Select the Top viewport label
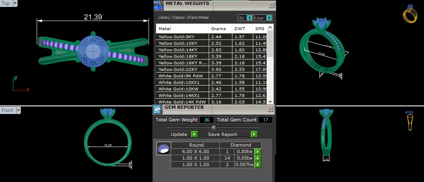 (x=6, y=3)
